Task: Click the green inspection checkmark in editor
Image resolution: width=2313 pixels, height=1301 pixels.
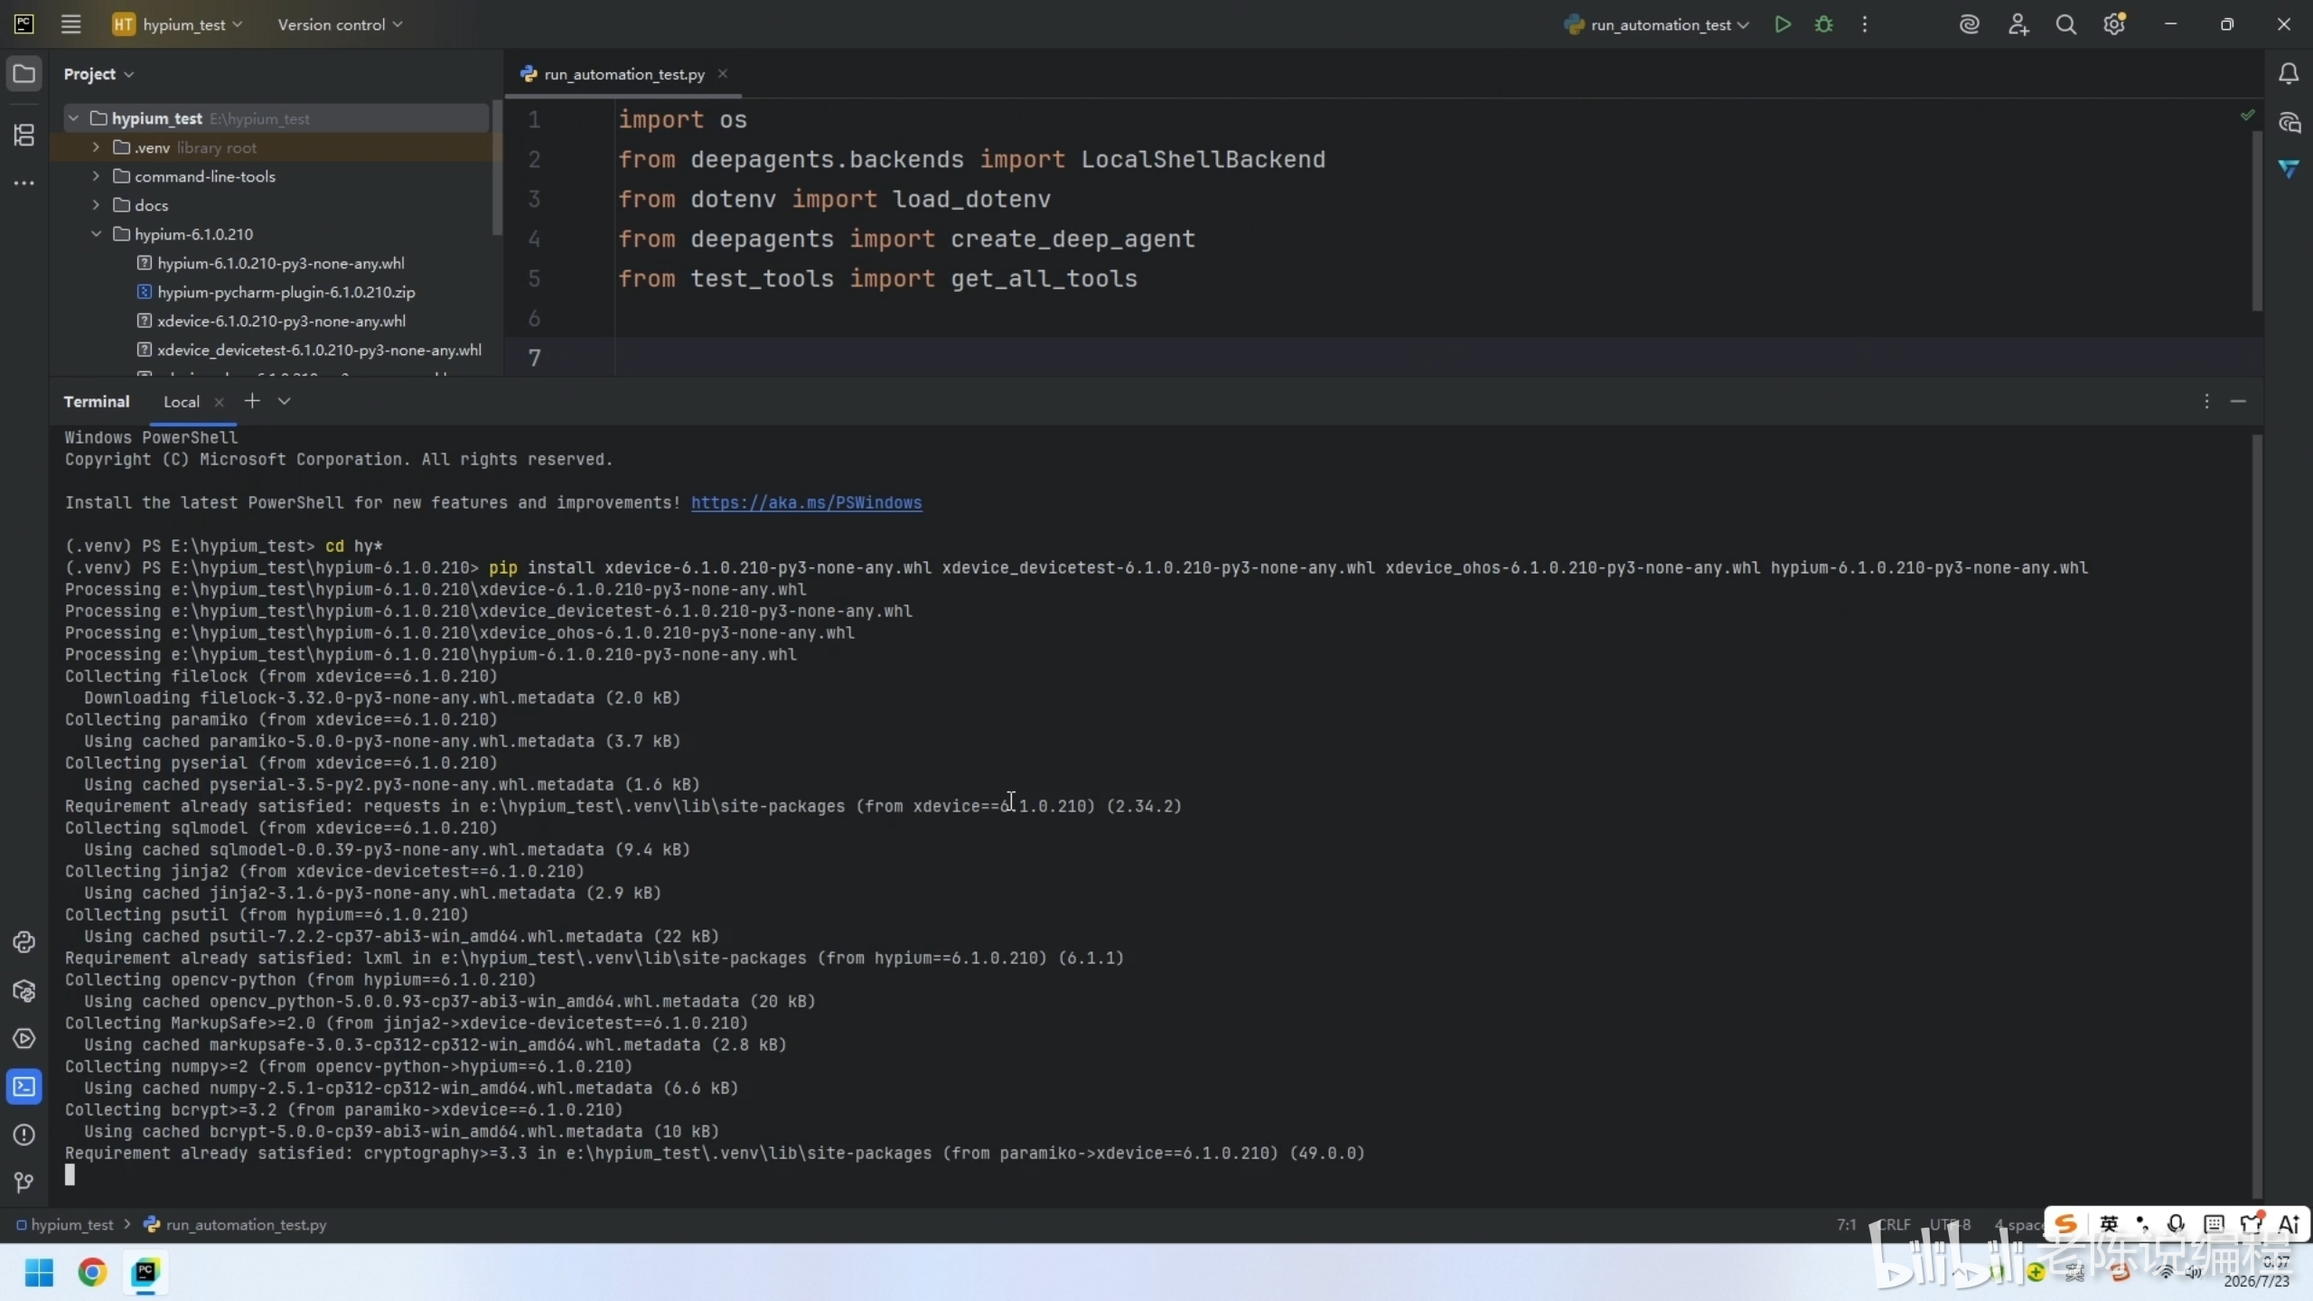Action: point(2248,115)
